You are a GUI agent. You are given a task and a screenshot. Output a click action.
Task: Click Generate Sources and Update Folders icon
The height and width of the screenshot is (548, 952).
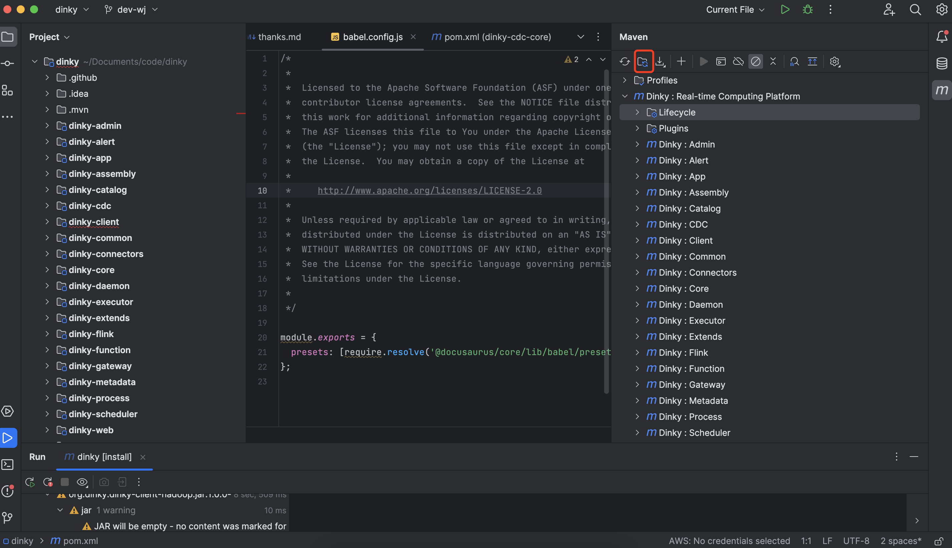click(x=643, y=61)
